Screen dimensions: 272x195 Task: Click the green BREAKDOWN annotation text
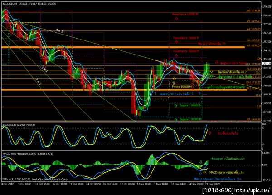[226, 87]
